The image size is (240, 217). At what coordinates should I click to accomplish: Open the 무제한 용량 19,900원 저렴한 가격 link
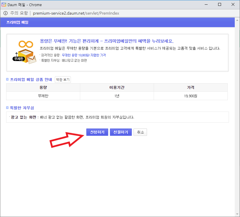[84, 55]
